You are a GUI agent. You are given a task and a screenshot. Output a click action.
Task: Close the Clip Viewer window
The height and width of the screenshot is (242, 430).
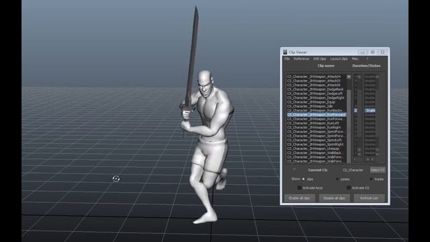coord(382,52)
